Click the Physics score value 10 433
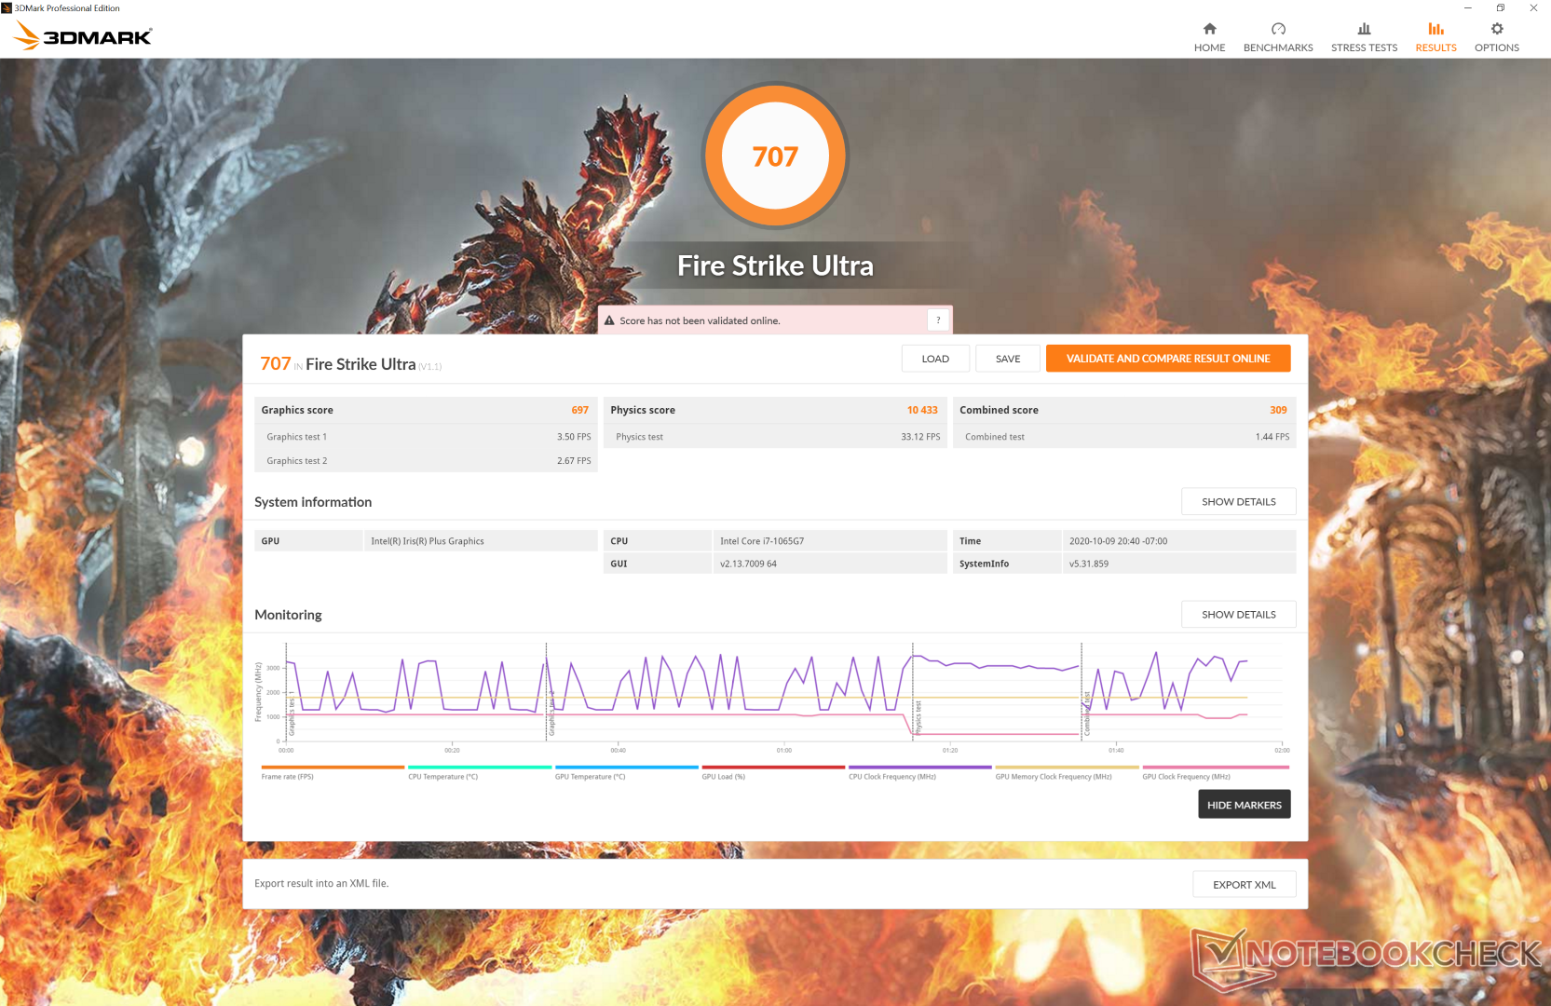Screen dimensions: 1551x1006 922,410
